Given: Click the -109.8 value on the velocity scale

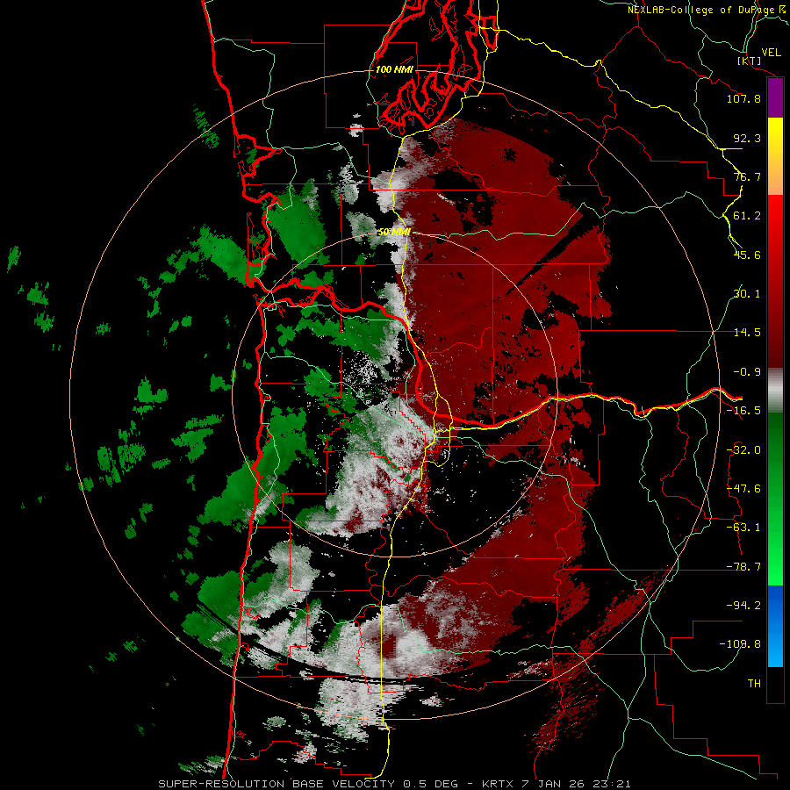Looking at the screenshot, I should 740,644.
